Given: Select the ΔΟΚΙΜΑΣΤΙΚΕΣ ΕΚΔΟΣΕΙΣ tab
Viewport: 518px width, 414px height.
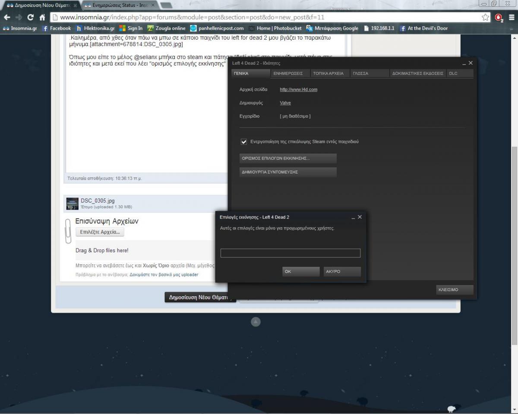Looking at the screenshot, I should click(417, 73).
